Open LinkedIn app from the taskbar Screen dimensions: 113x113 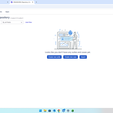pos(64,111)
